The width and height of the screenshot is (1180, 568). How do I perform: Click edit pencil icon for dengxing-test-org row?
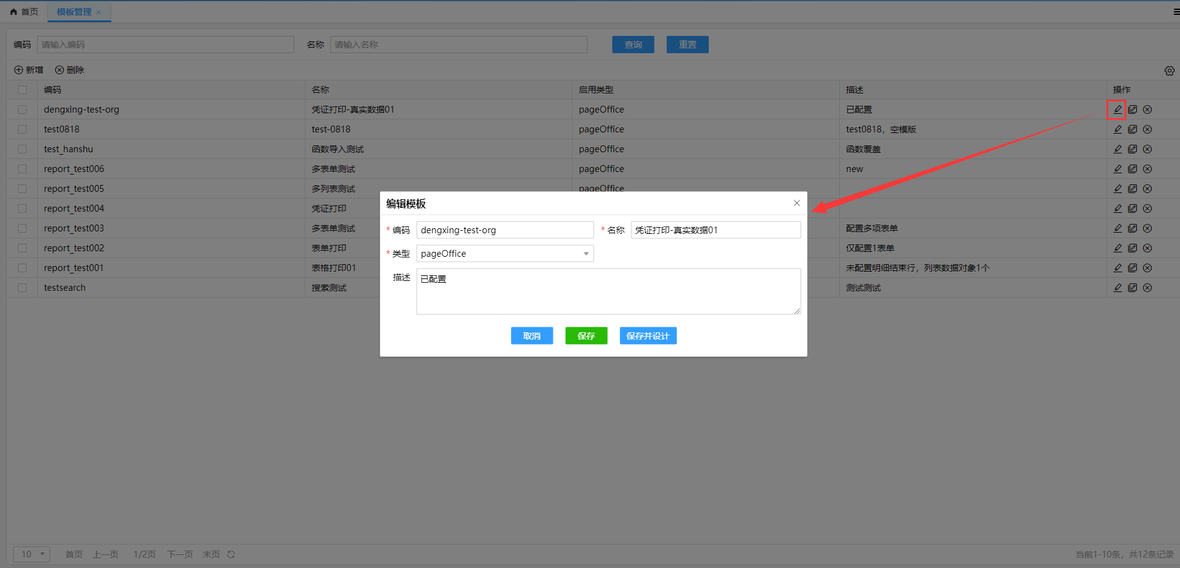(1118, 110)
